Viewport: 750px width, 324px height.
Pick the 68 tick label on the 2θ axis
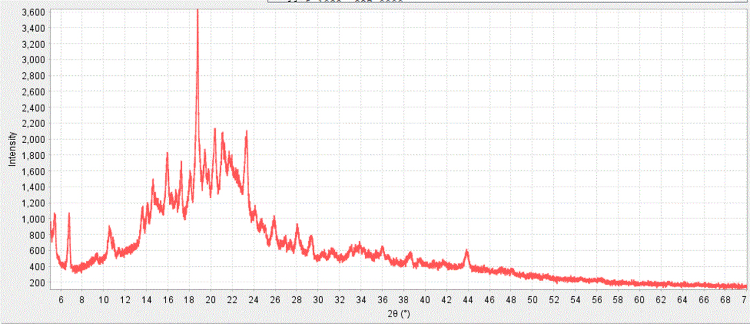pyautogui.click(x=725, y=300)
